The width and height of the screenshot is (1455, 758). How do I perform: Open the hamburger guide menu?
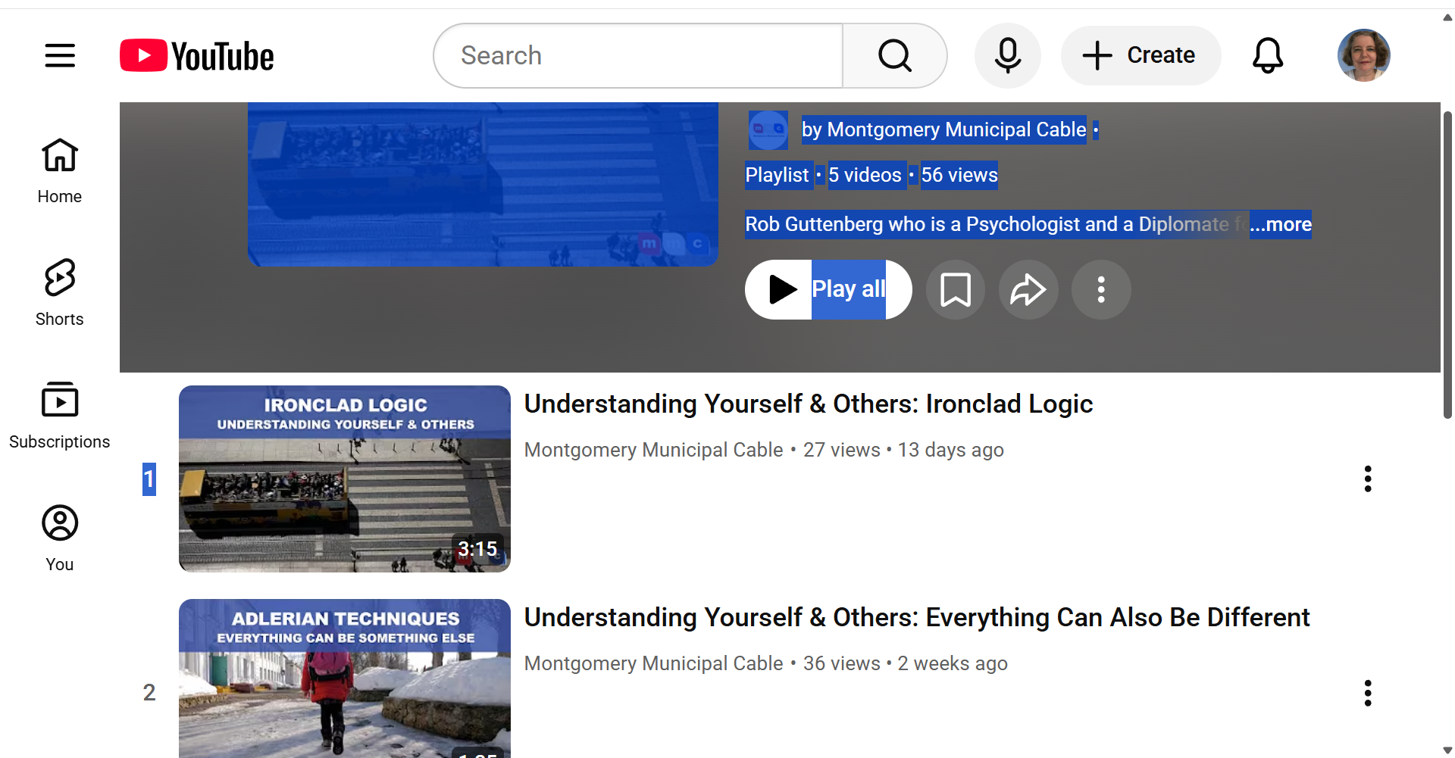[x=60, y=55]
